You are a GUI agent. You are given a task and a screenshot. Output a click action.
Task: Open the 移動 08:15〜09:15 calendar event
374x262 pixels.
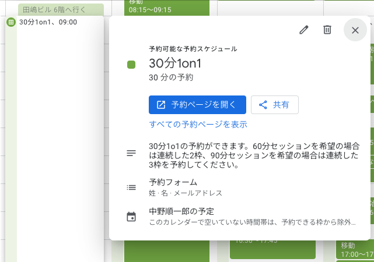(167, 8)
